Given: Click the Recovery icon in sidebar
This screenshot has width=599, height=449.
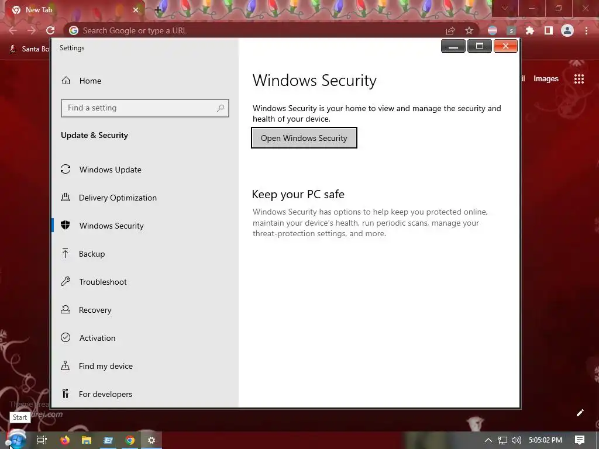Looking at the screenshot, I should 66,310.
